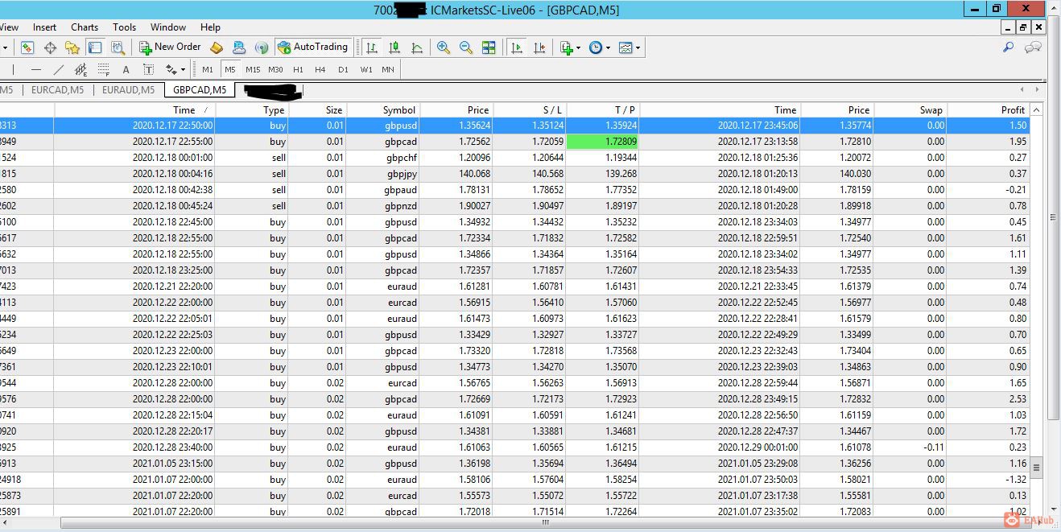
Task: Click the chart tabs right scroll arrow
Action: [x=1037, y=90]
